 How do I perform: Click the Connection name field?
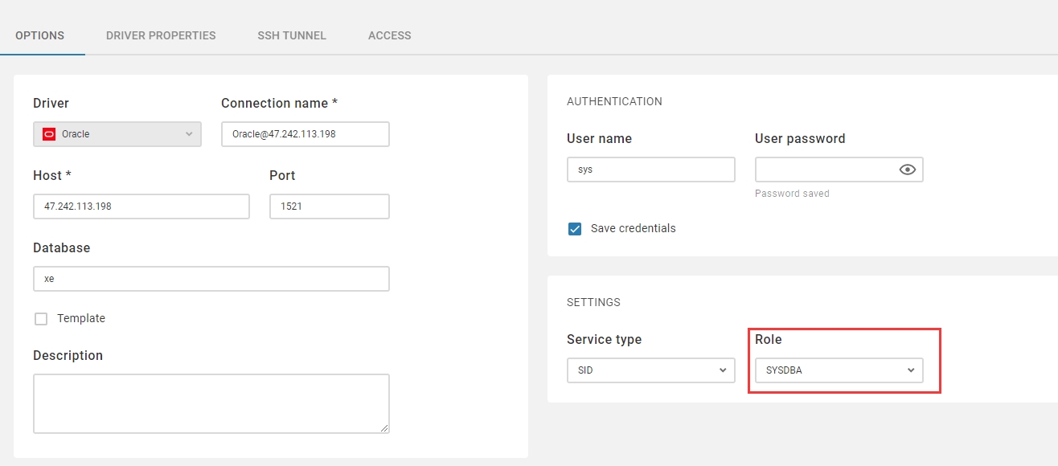[x=305, y=134]
